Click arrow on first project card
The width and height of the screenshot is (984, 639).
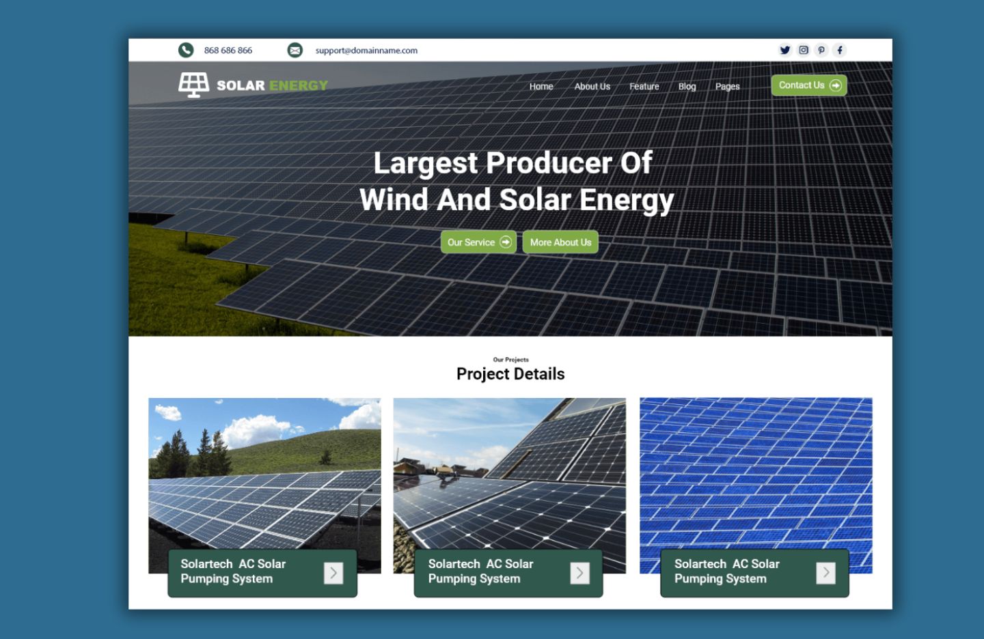(333, 573)
